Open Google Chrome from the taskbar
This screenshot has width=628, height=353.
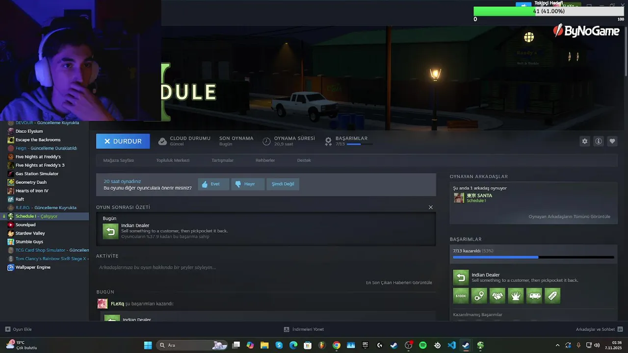(336, 345)
